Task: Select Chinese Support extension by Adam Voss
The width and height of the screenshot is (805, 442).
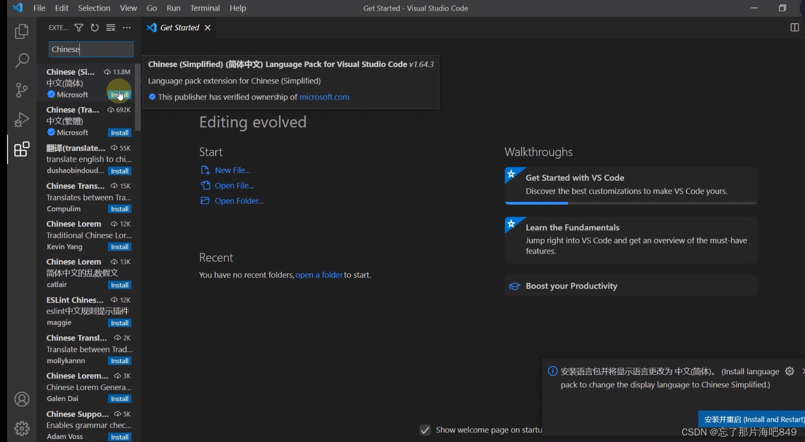Action: (x=88, y=425)
